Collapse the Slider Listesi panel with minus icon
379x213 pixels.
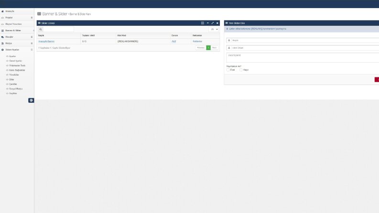click(207, 23)
